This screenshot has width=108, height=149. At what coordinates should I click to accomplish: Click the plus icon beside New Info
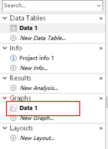(x=13, y=68)
